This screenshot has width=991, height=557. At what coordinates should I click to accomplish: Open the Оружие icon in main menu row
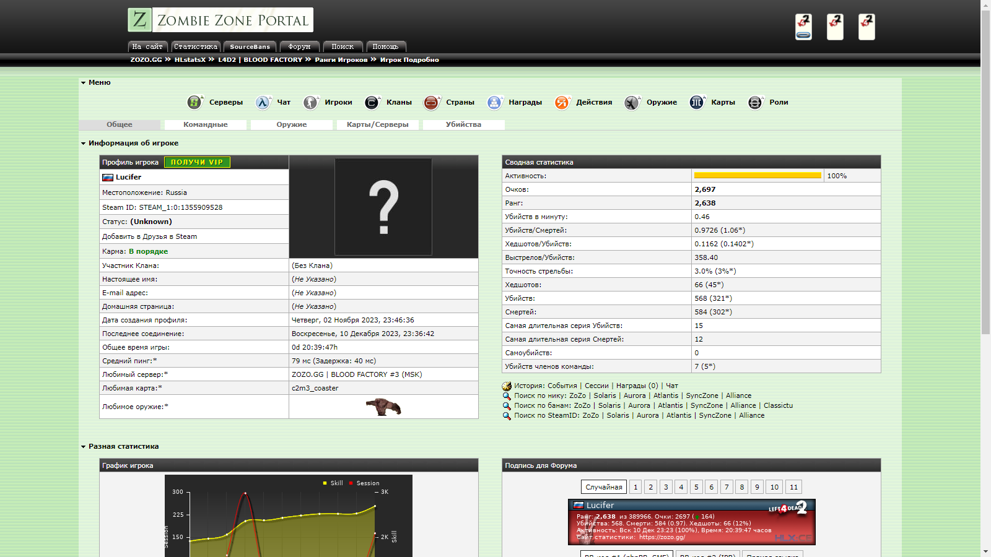pos(632,102)
